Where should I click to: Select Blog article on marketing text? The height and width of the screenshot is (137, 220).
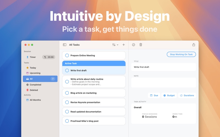[84, 93]
